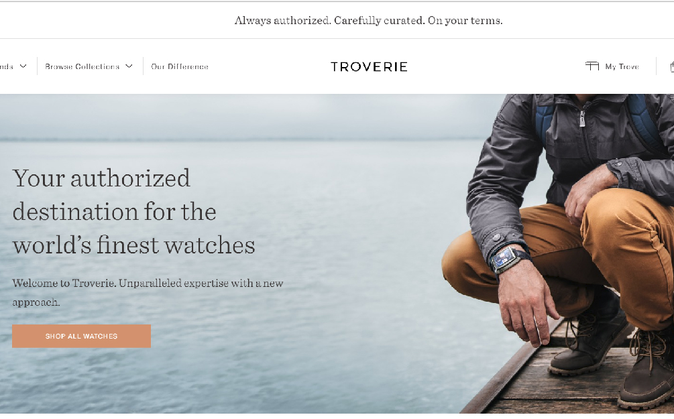Open the My Trove text link
The height and width of the screenshot is (419, 674).
(x=622, y=66)
